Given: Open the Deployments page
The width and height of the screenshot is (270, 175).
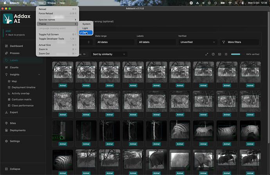Looking at the screenshot, I should pos(18,130).
